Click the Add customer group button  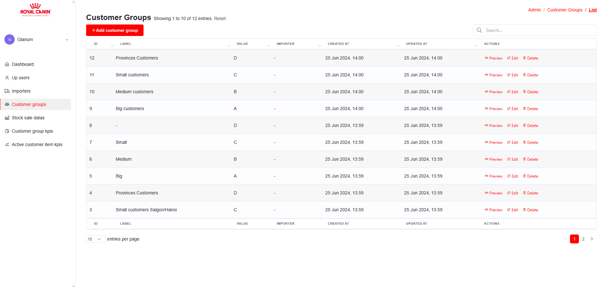tap(115, 30)
